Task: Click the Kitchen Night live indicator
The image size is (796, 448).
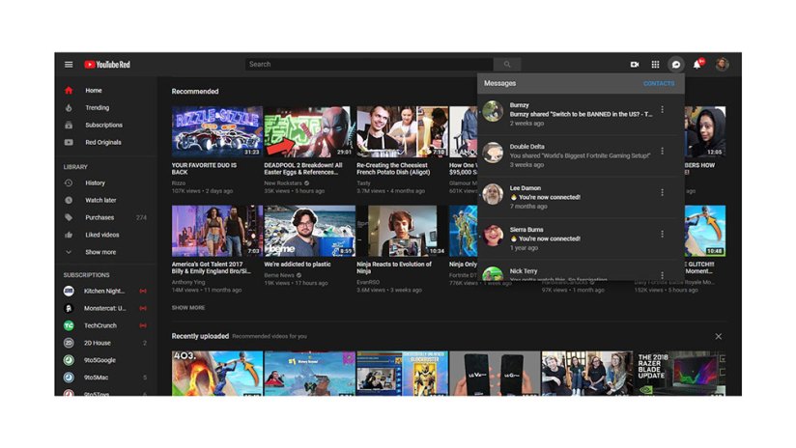Action: (x=143, y=292)
